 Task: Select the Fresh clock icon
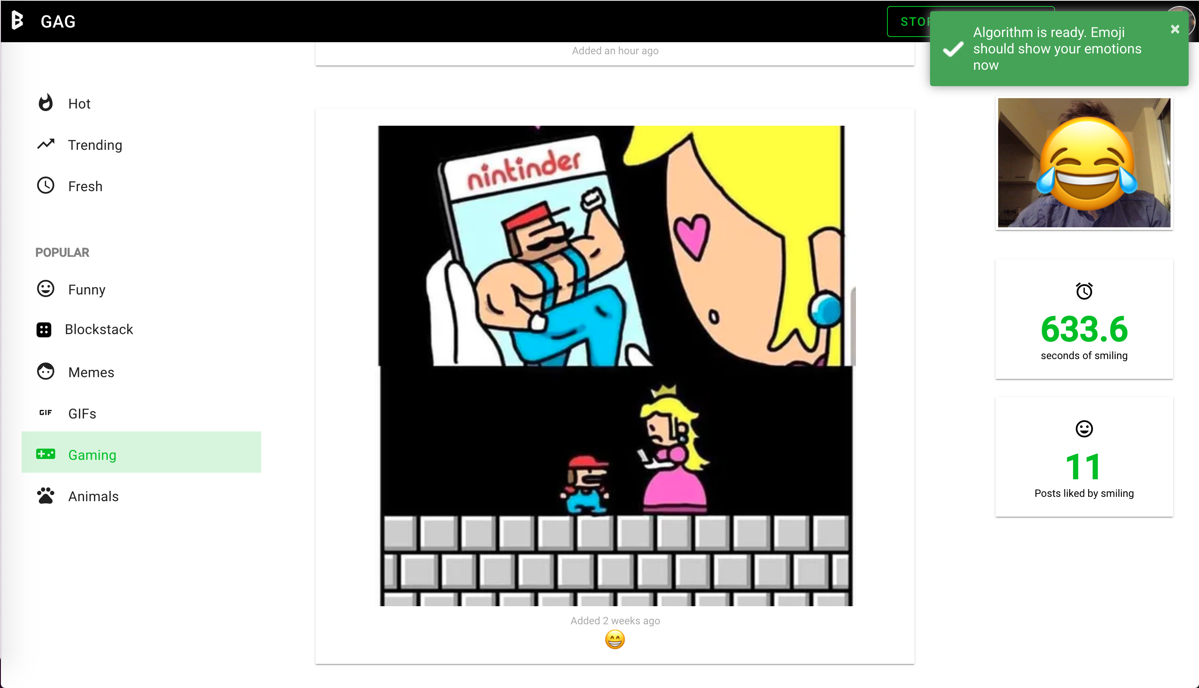coord(46,186)
